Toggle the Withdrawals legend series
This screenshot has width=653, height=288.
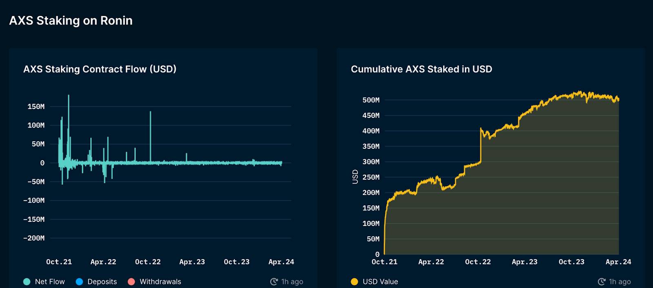click(x=154, y=281)
